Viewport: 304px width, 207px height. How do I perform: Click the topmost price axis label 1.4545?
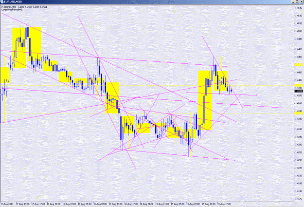point(299,8)
